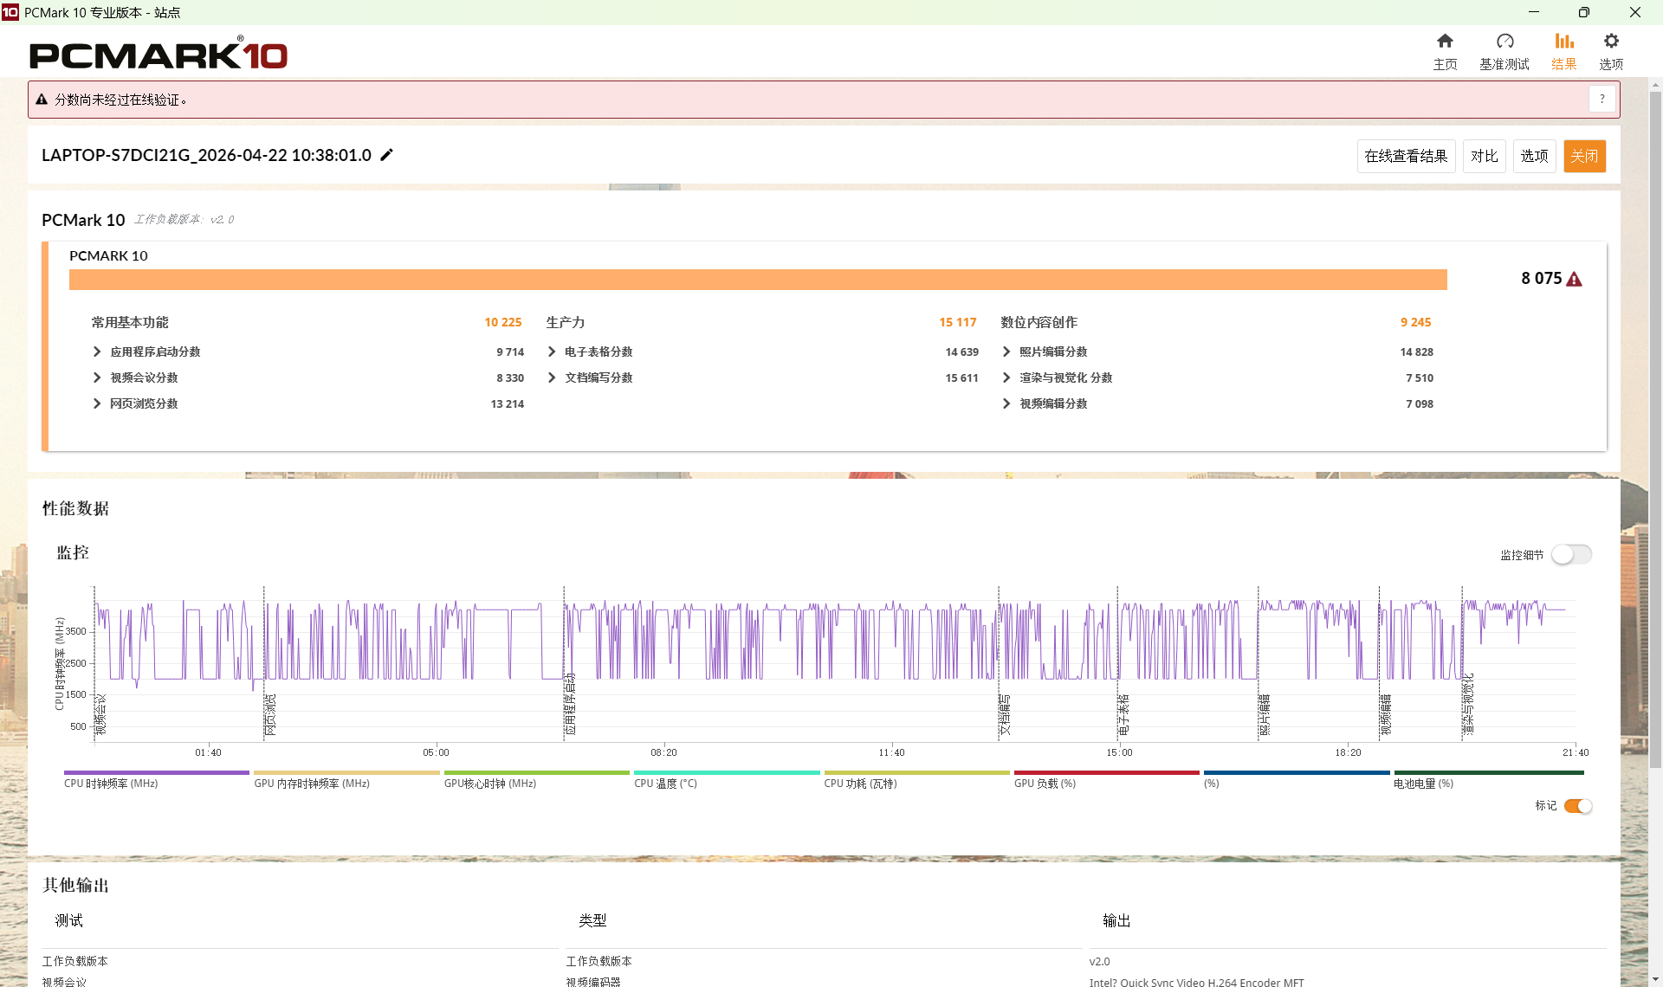The image size is (1663, 987).
Task: Click the PCMark 10 logo
Action: tap(159, 55)
